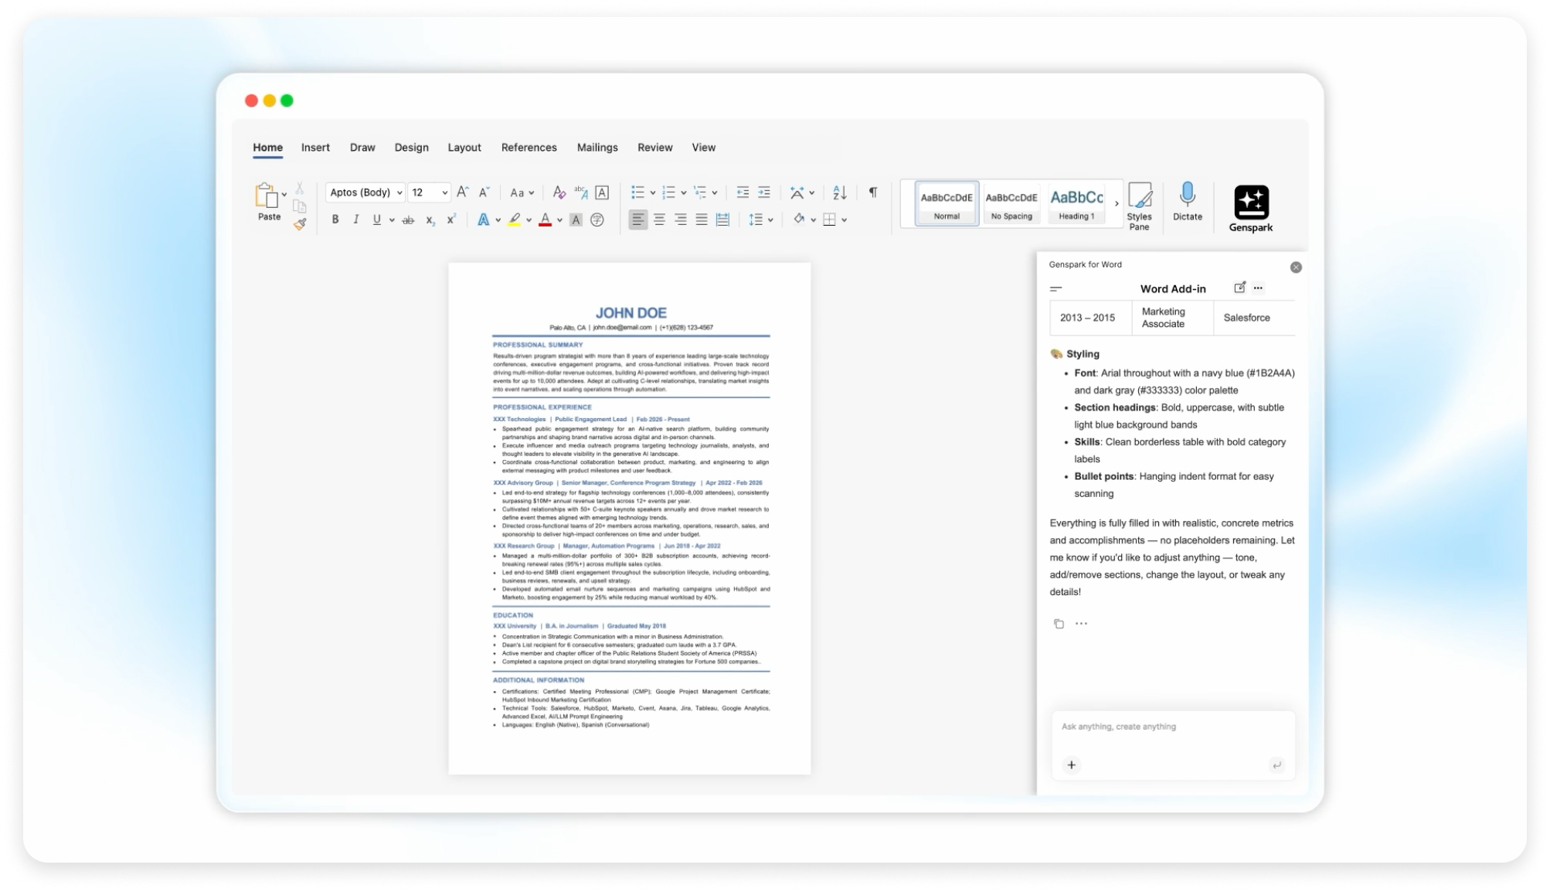Open Genspark add-in from ribbon
Screen dimensions: 1550x892
[x=1251, y=209]
